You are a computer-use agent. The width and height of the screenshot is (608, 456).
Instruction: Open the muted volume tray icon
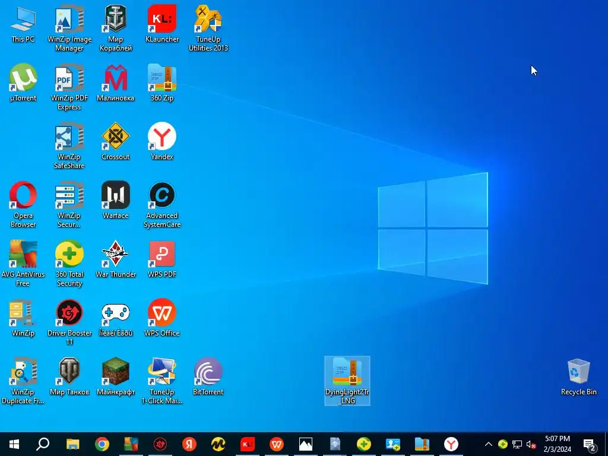(531, 444)
